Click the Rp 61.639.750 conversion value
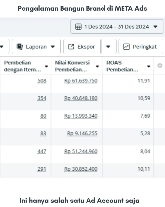This screenshot has height=207, width=165. click(x=81, y=81)
